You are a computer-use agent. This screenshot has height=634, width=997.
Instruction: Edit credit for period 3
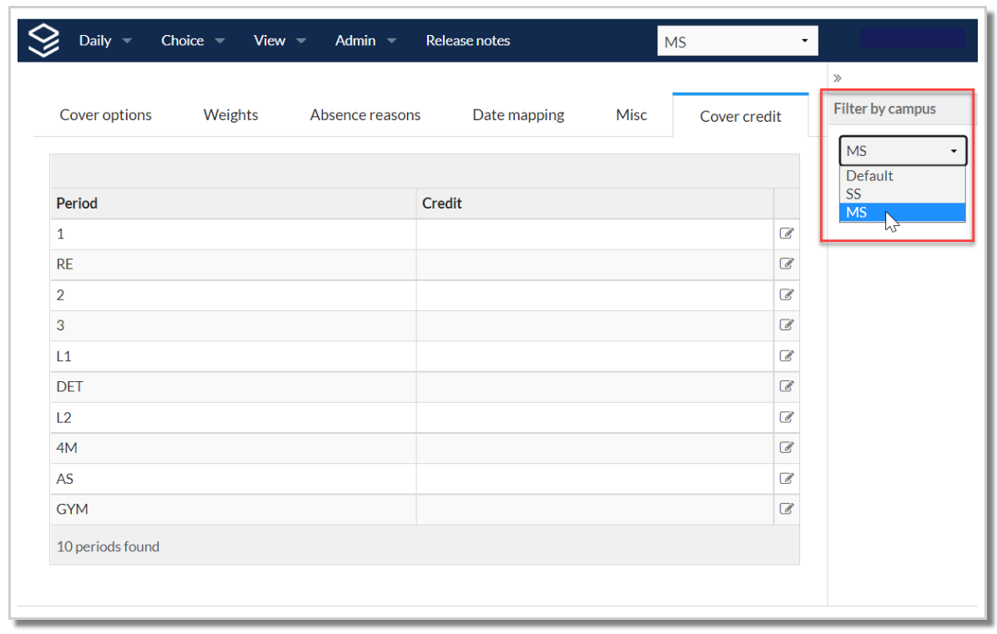click(x=787, y=325)
